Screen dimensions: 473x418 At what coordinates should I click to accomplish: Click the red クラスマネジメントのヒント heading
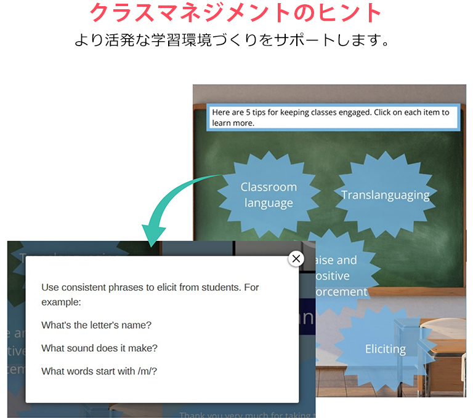pos(236,13)
